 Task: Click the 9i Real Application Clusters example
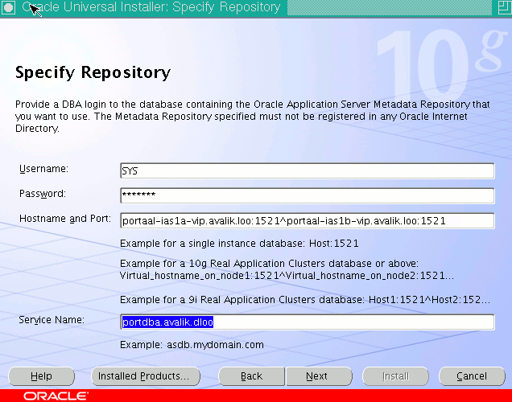tap(305, 300)
